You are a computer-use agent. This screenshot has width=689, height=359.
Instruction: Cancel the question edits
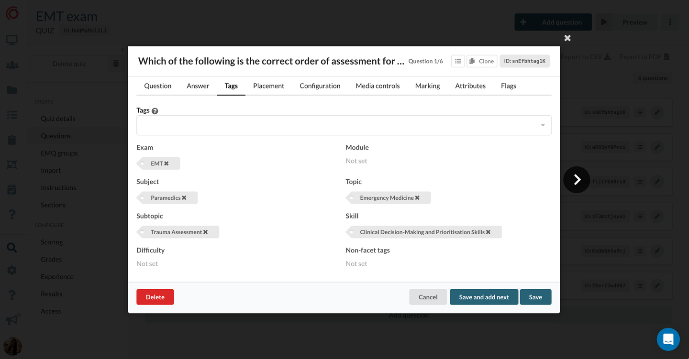click(428, 297)
